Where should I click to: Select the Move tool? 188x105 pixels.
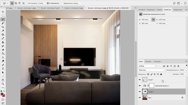coord(3,12)
